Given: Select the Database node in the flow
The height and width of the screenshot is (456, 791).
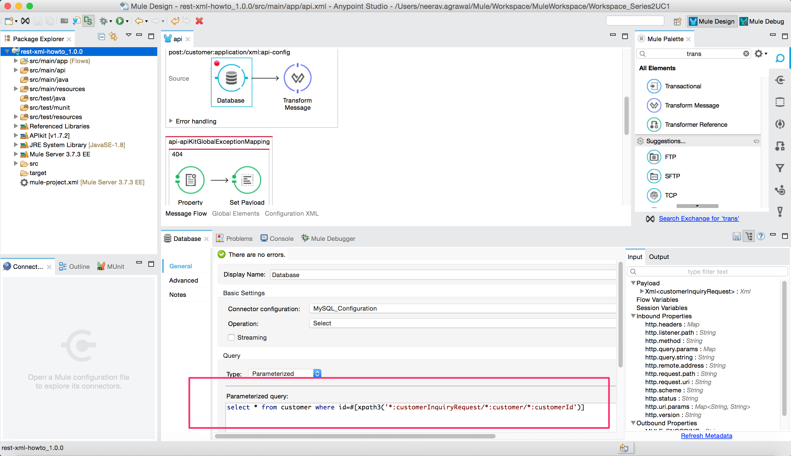Looking at the screenshot, I should tap(231, 82).
